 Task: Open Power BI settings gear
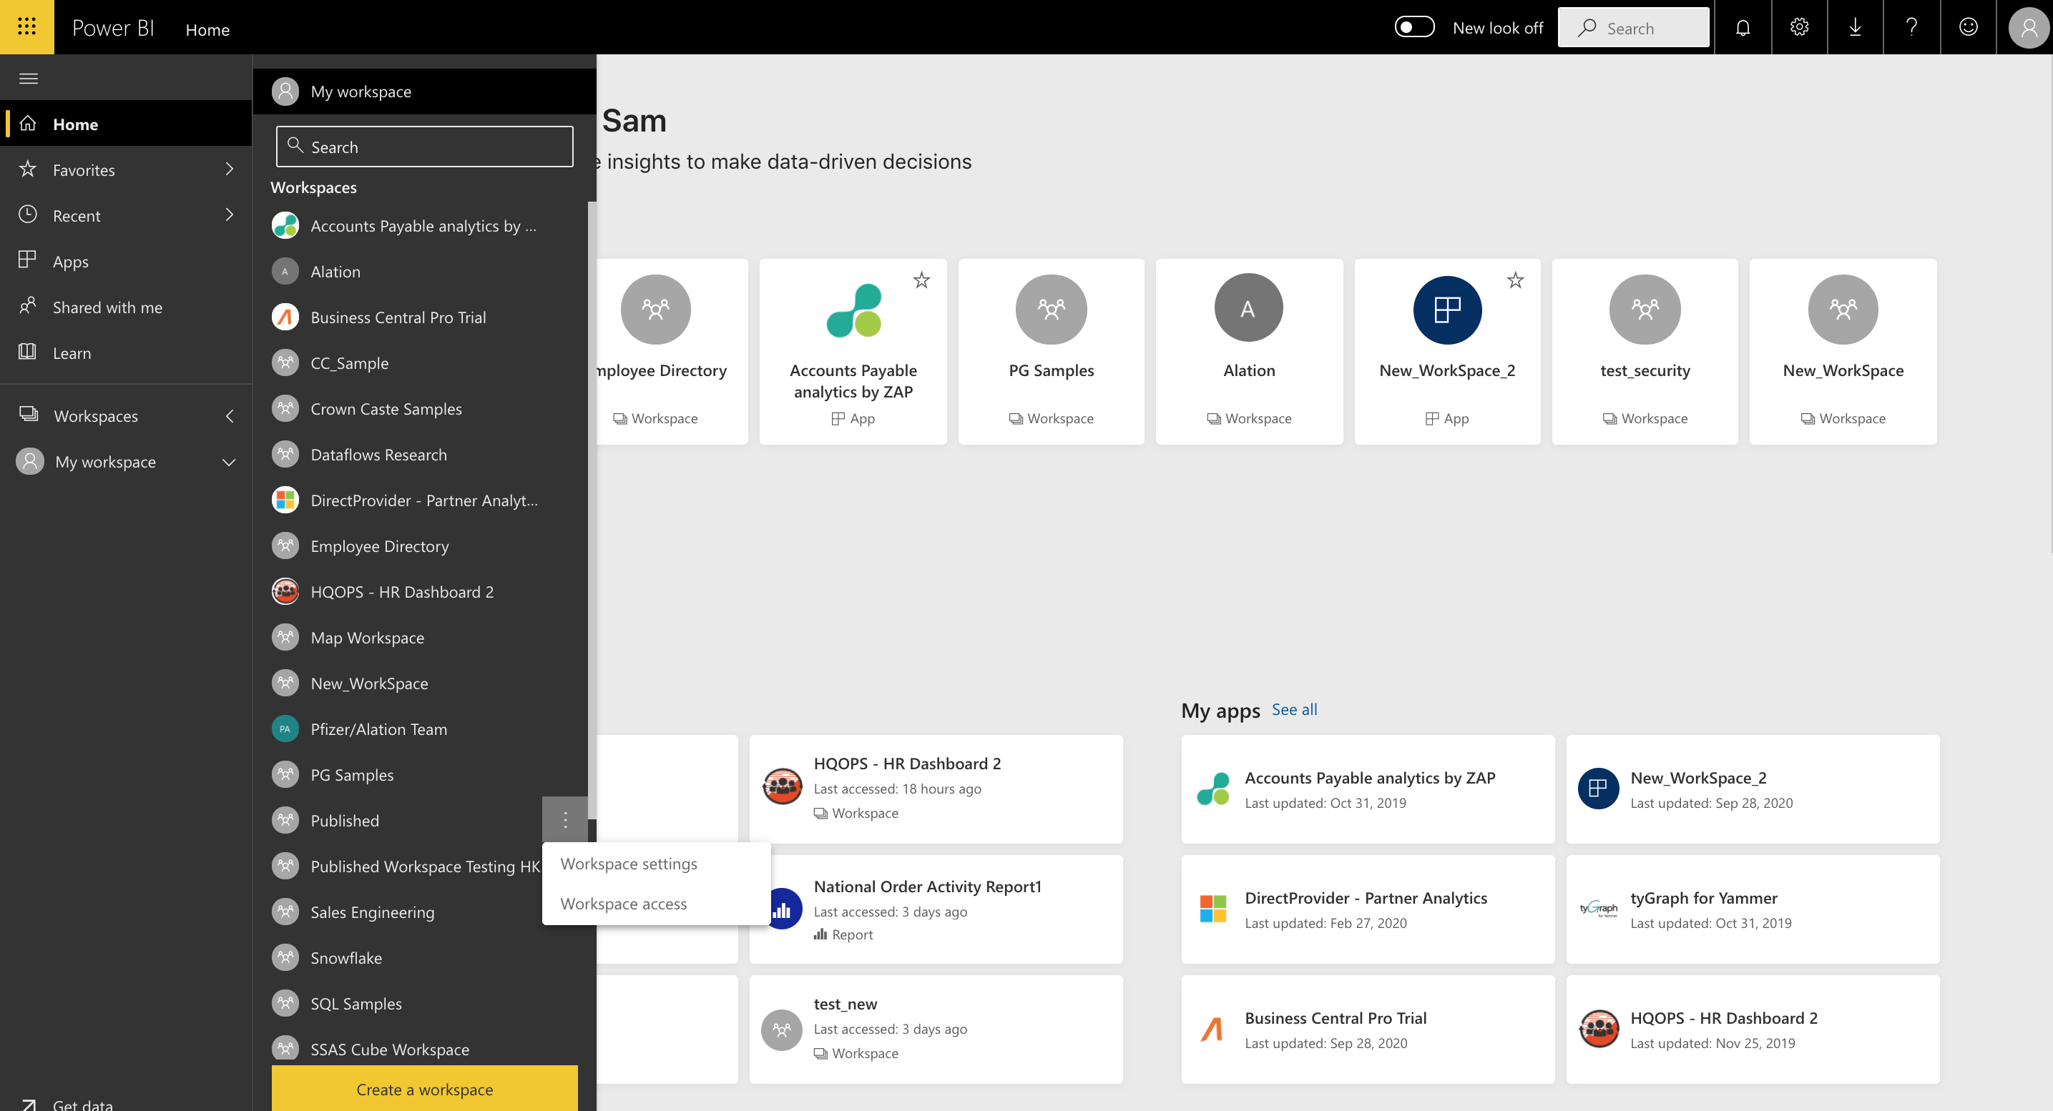pos(1799,27)
